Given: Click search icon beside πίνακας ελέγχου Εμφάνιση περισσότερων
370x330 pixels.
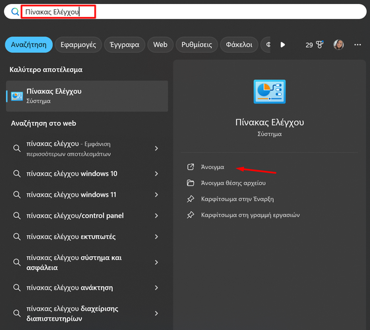Looking at the screenshot, I should [16, 148].
